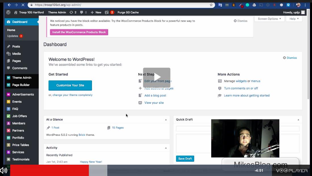Click the FAQ sidebar icon
312x176 pixels.
[x=8, y=109]
